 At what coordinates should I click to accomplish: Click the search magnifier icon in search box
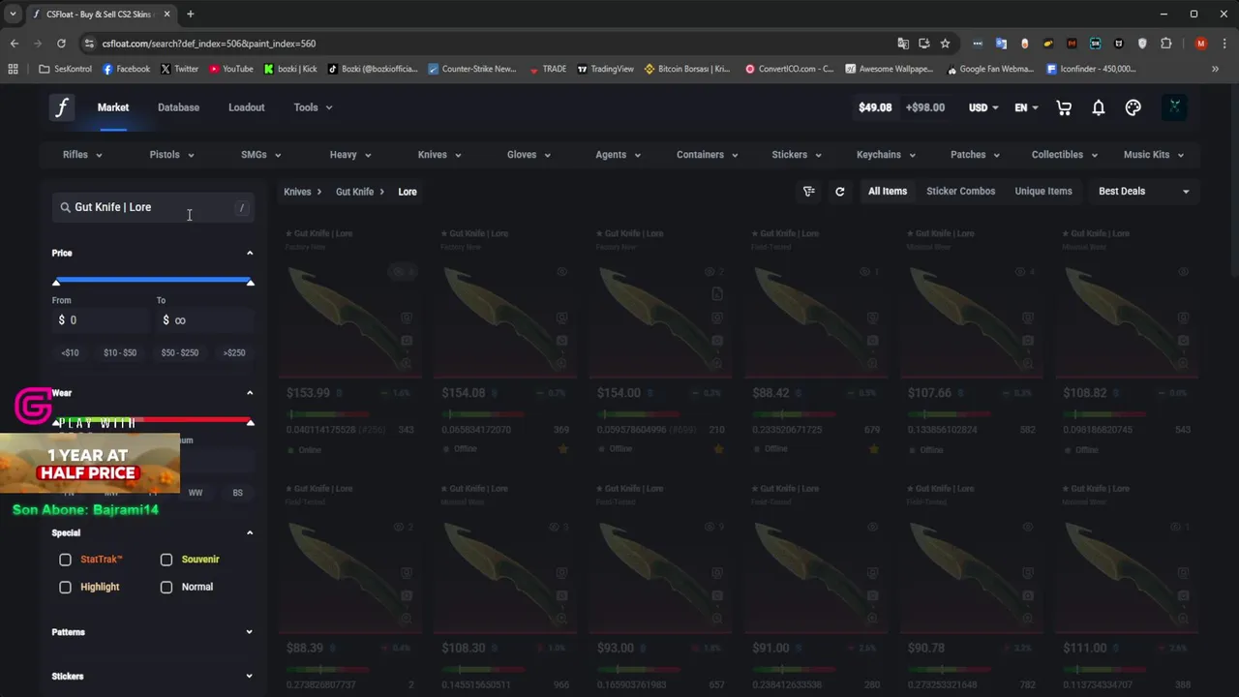point(66,207)
